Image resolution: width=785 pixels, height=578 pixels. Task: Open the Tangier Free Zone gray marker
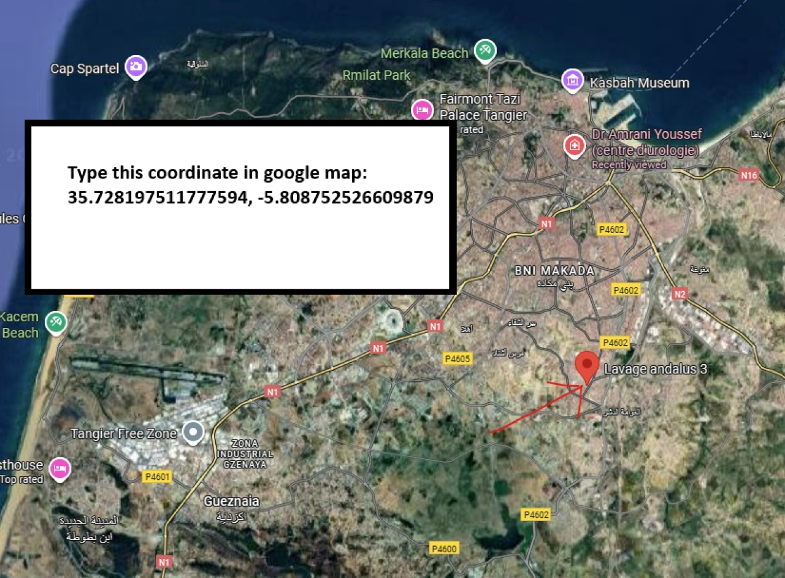click(x=194, y=432)
